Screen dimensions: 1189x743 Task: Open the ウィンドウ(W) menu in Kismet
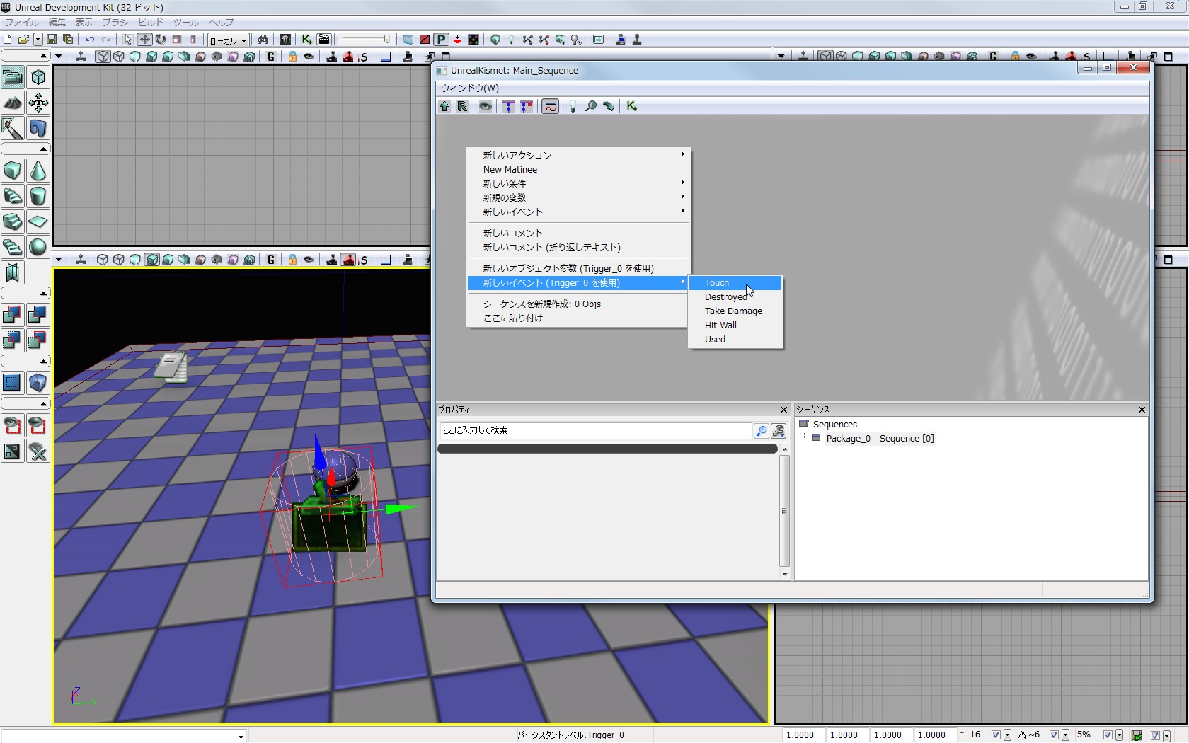click(470, 88)
